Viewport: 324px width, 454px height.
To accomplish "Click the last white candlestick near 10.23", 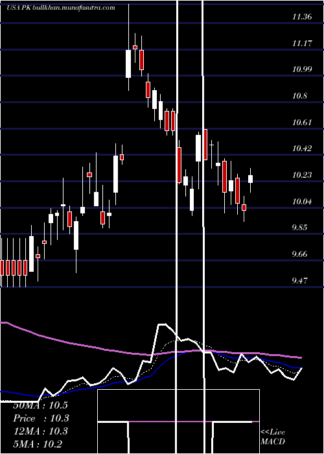I will tap(251, 179).
